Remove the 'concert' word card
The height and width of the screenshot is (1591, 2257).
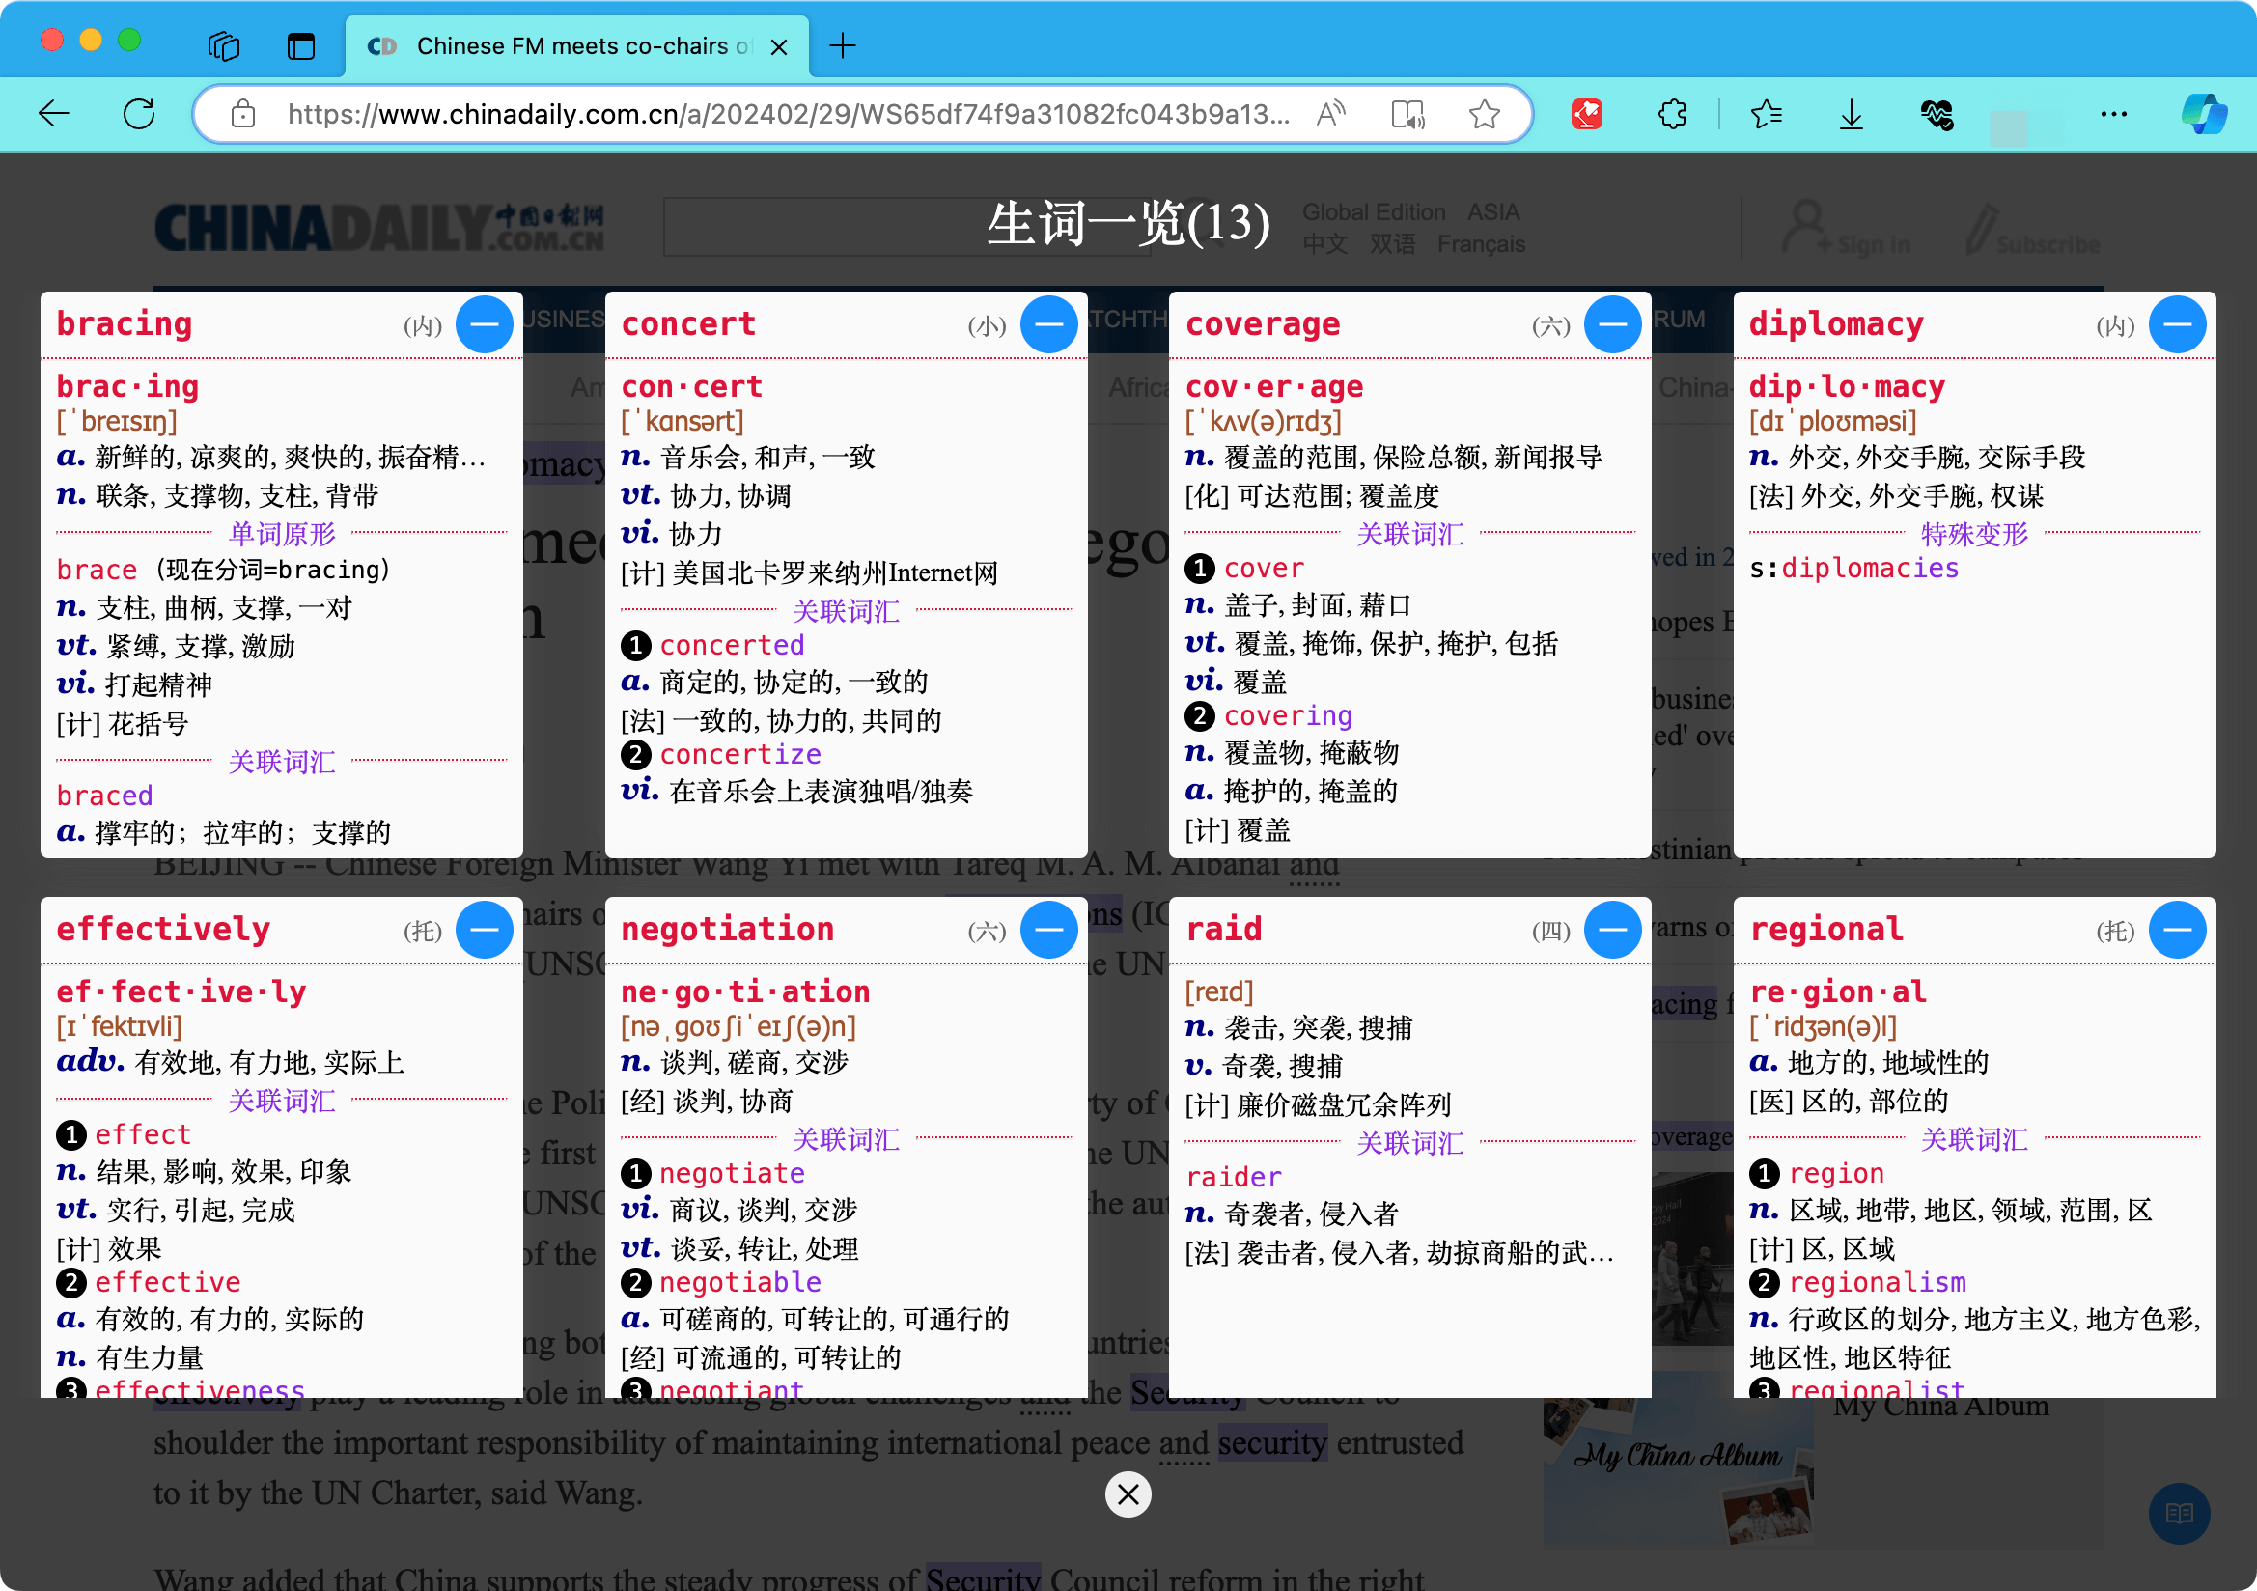pos(1049,324)
